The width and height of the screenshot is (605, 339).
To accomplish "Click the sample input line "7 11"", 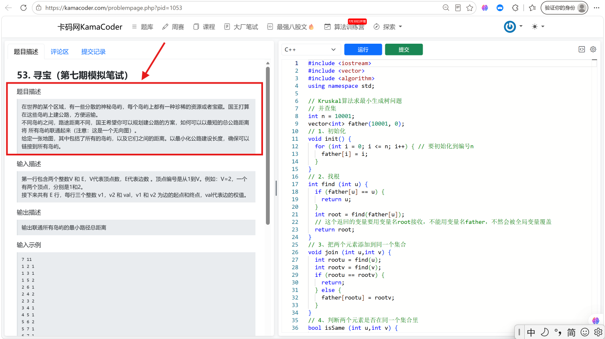I will tap(27, 260).
